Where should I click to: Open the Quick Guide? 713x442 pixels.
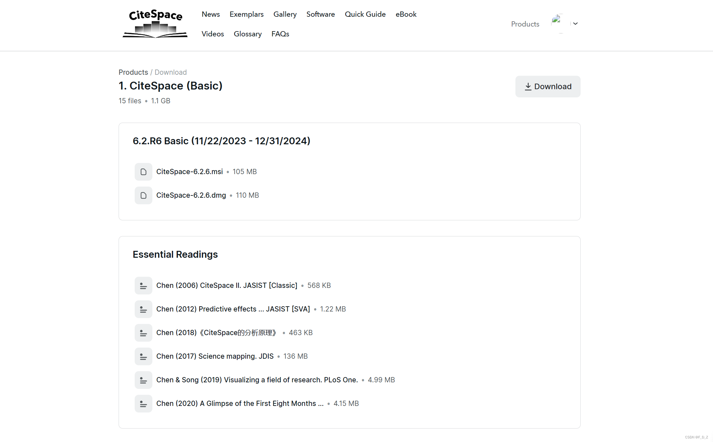point(365,14)
